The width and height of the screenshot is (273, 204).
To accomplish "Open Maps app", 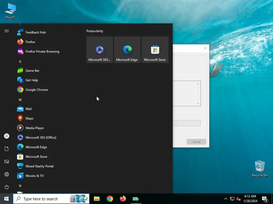I will (x=47, y=118).
